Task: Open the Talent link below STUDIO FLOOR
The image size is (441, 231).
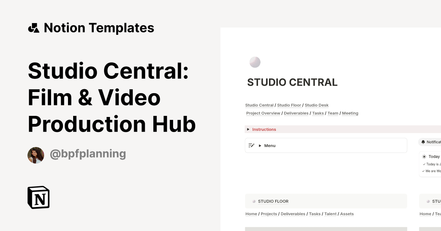Action: point(330,214)
